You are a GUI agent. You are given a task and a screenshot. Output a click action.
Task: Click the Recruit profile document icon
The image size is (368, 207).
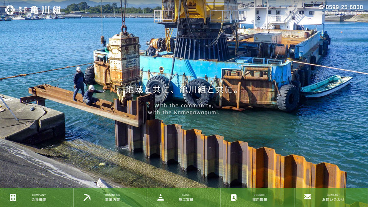click(233, 197)
